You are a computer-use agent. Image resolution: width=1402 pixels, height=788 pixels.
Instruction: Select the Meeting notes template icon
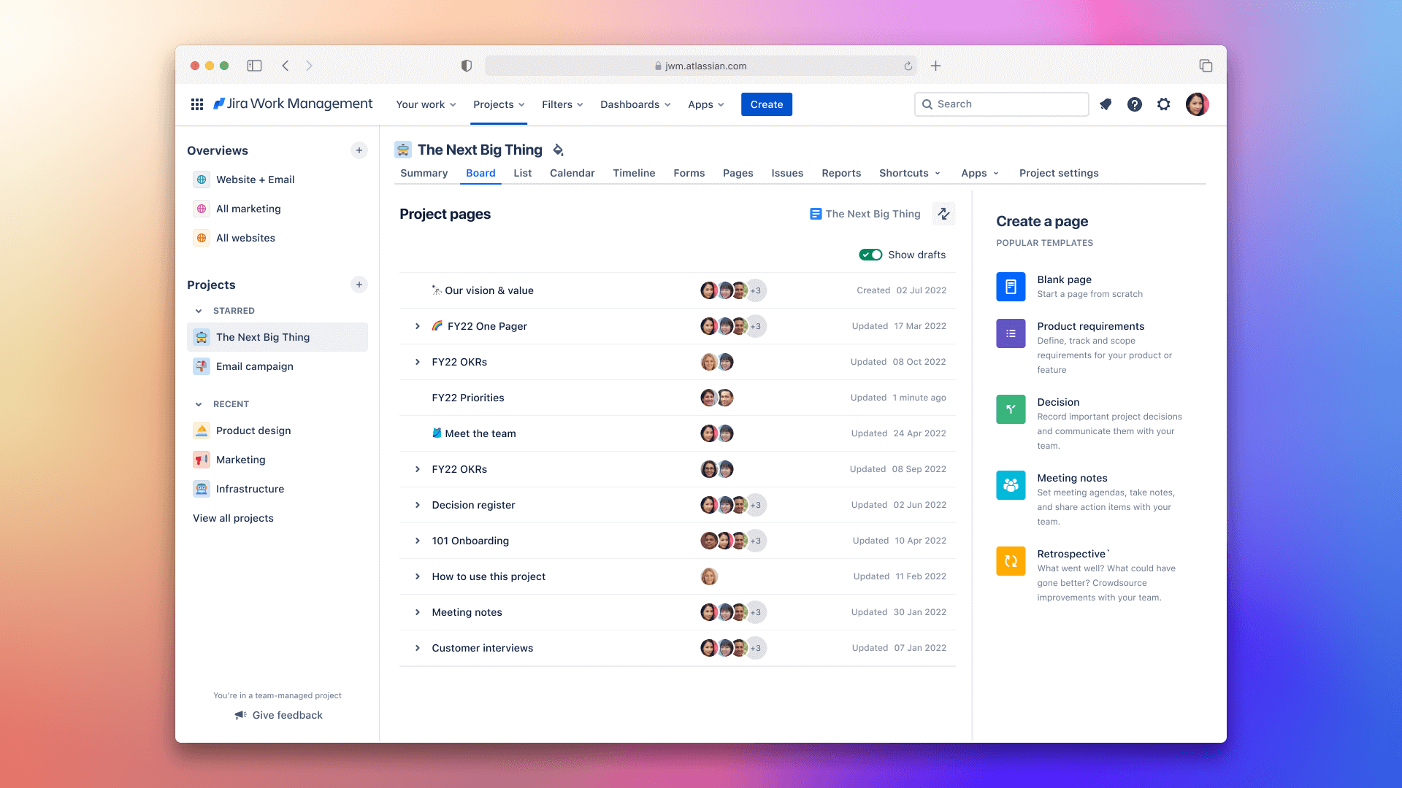point(1010,484)
